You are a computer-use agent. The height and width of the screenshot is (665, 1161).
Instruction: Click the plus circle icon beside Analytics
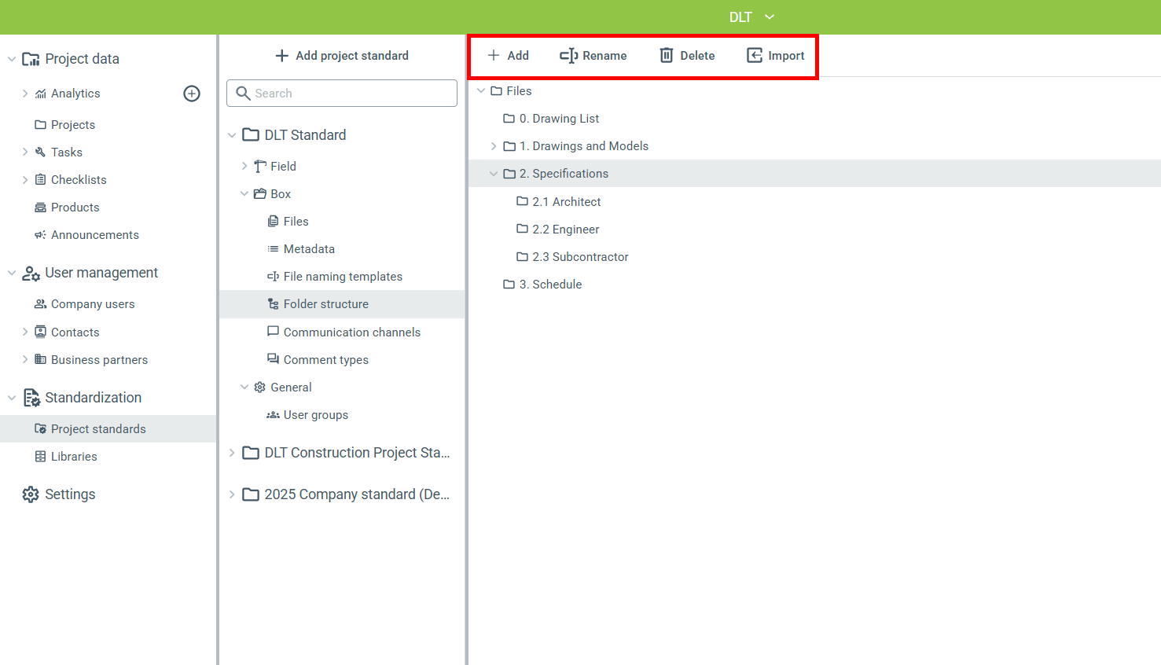(192, 94)
